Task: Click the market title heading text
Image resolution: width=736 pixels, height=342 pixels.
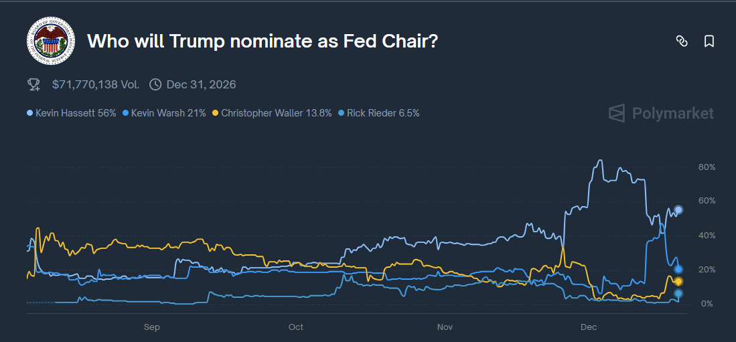Action: click(263, 41)
